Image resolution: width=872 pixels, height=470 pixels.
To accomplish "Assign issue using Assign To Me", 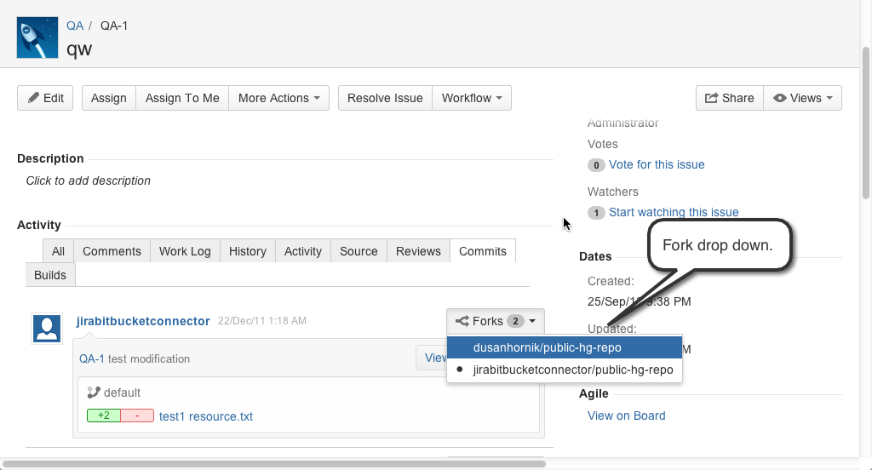I will point(182,98).
